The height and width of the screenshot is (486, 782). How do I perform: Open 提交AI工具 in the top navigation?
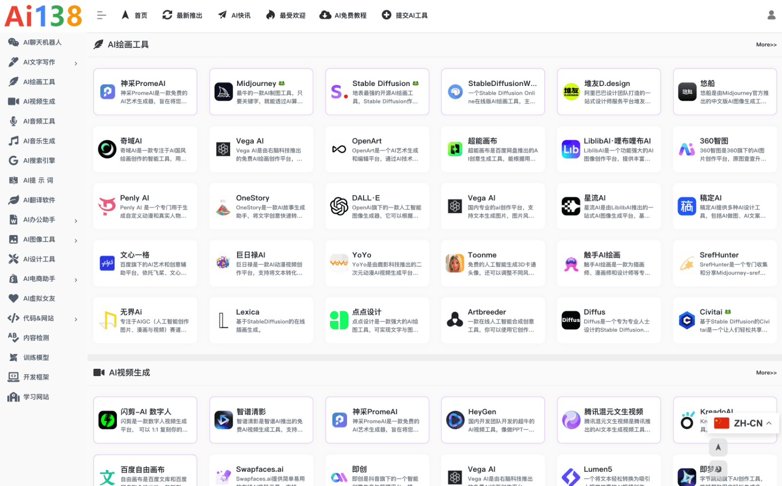[x=405, y=16]
